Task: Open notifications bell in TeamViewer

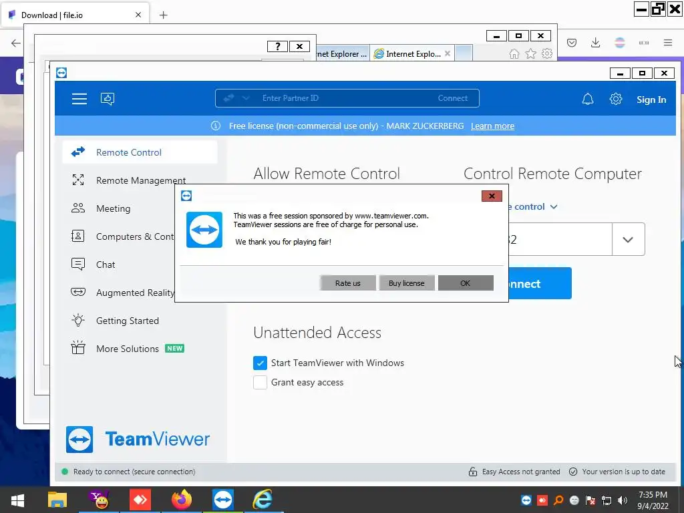Action: tap(588, 99)
